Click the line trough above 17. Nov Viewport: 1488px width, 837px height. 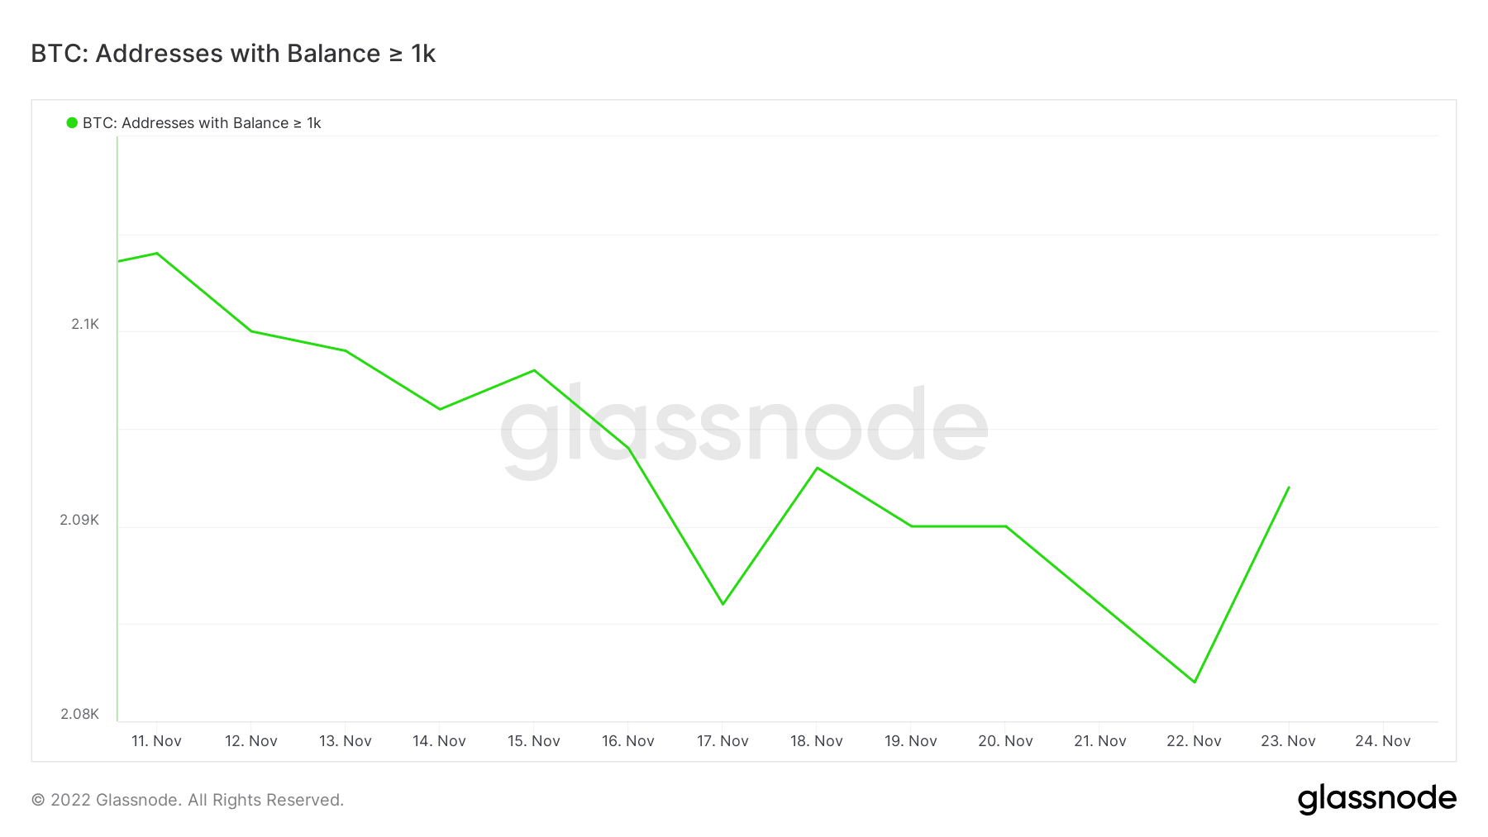pyautogui.click(x=723, y=604)
